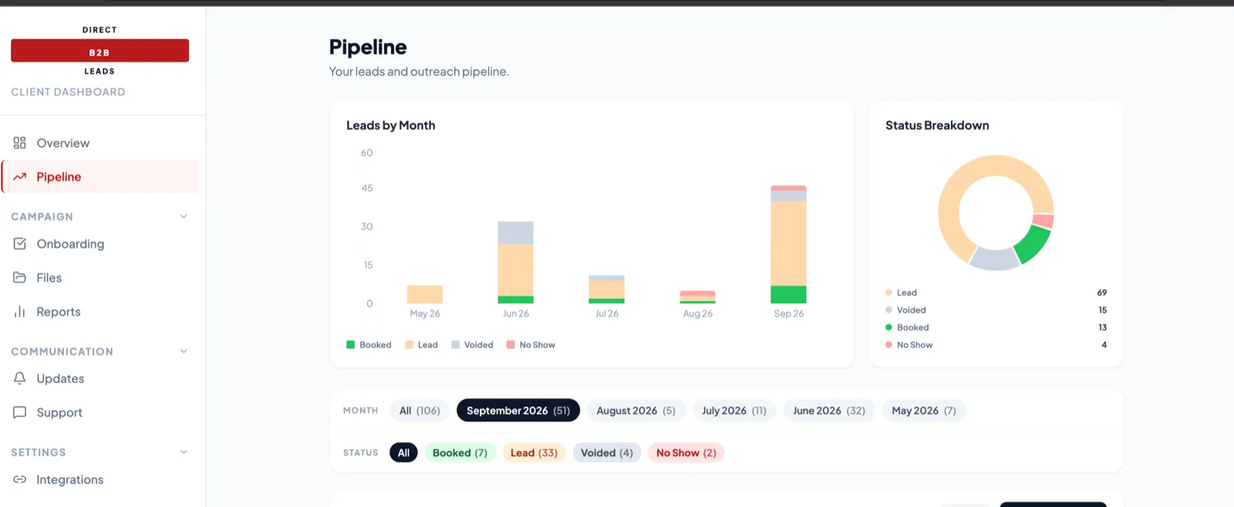Open Reports from the sidebar
Image resolution: width=1234 pixels, height=507 pixels.
click(100, 311)
